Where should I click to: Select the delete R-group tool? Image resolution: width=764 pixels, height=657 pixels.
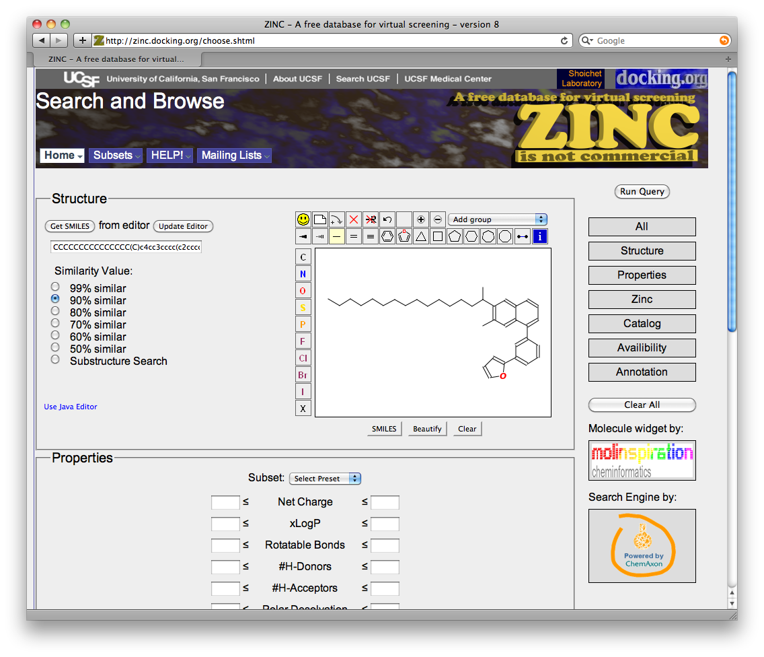tap(371, 219)
